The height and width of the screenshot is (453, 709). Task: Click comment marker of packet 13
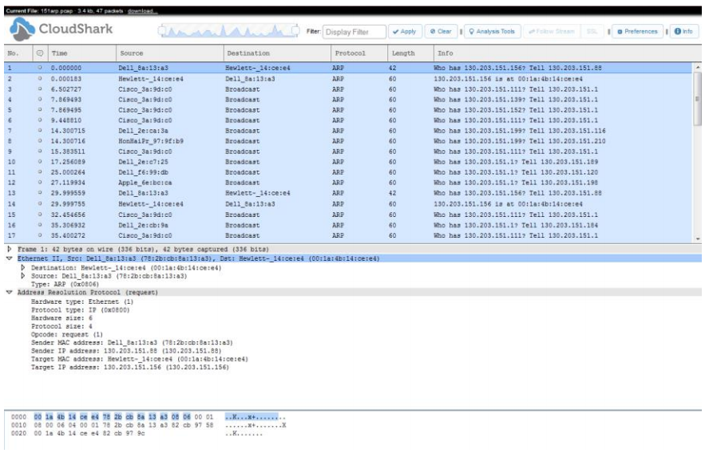point(40,193)
